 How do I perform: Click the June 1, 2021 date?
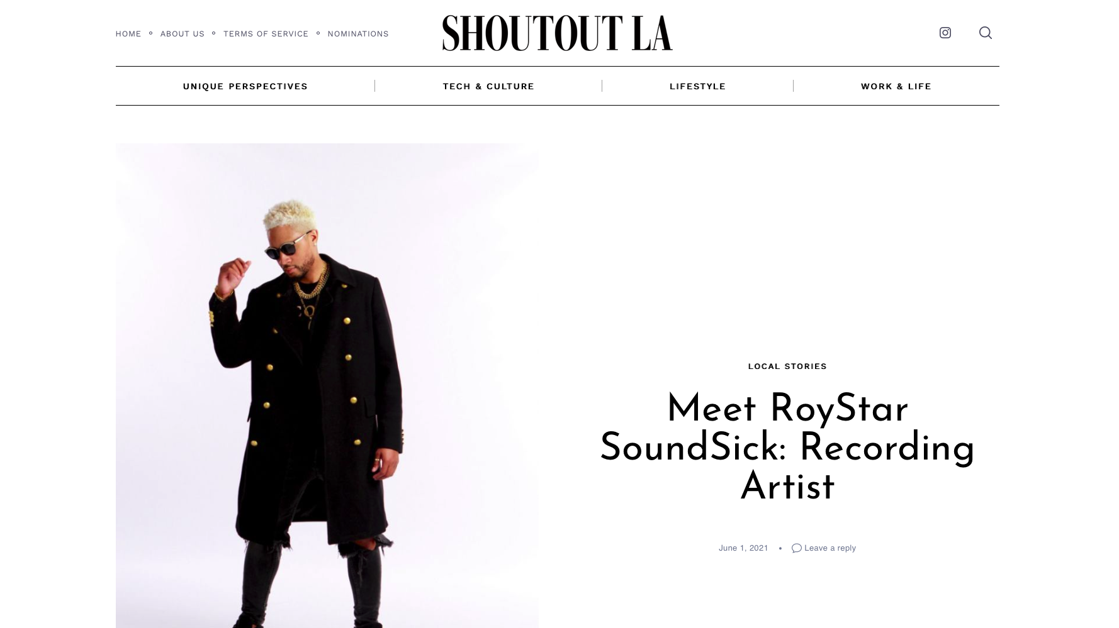click(743, 548)
